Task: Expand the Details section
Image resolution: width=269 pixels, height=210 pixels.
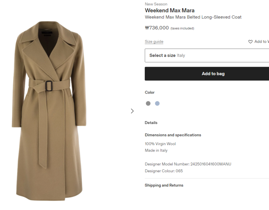Action: click(x=151, y=123)
